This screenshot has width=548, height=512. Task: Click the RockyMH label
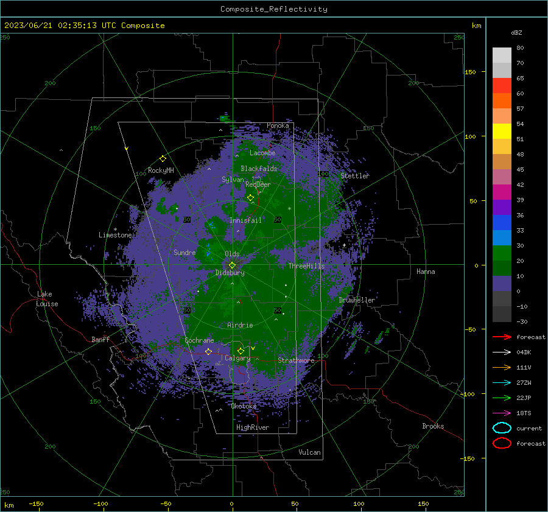[161, 170]
